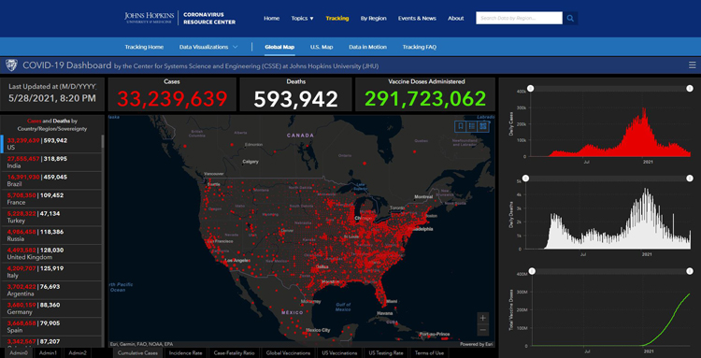Click the Chicago label on map

click(x=363, y=218)
